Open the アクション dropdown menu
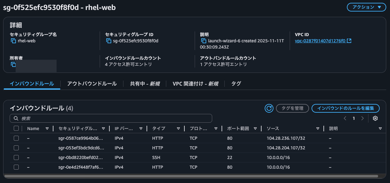 (366, 7)
